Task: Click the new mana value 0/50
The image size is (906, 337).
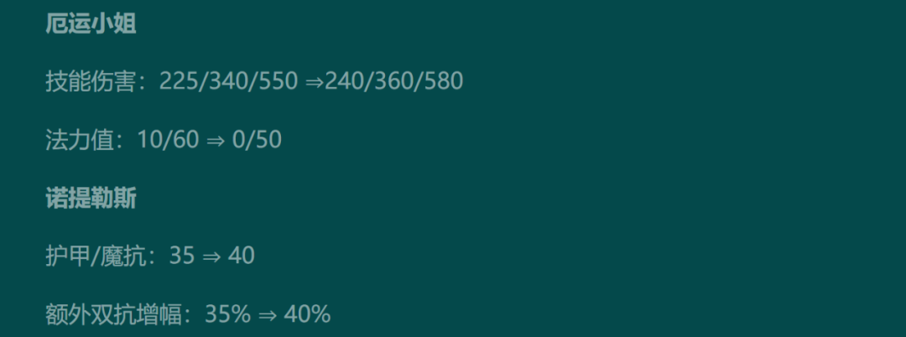Action: (x=258, y=140)
